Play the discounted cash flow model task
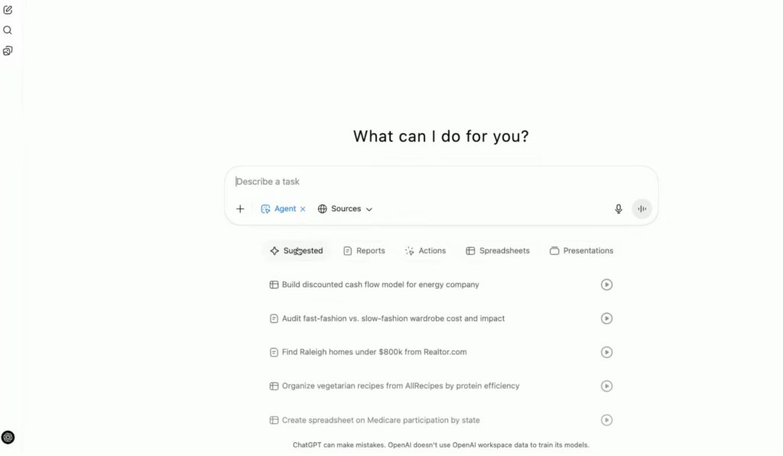 (x=606, y=285)
